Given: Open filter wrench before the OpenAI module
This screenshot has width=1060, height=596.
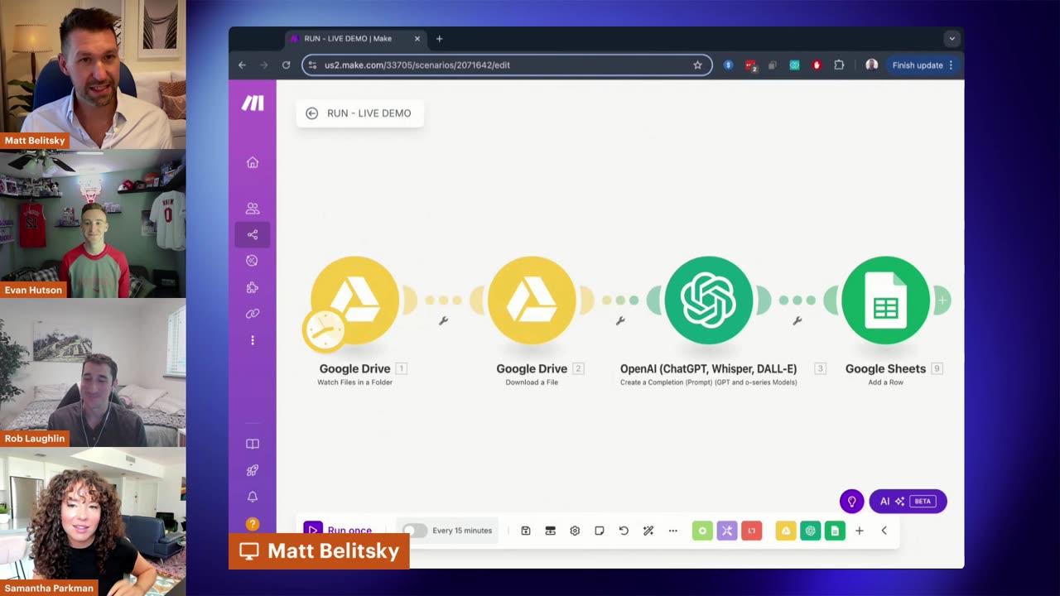Looking at the screenshot, I should 620,321.
